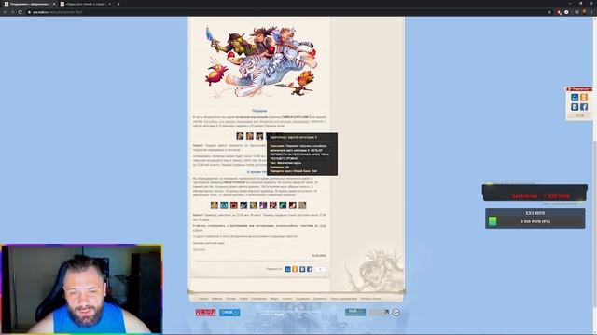Viewport: 597px width, 335px height.
Task: Open a new browser tab
Action: coord(118,4)
